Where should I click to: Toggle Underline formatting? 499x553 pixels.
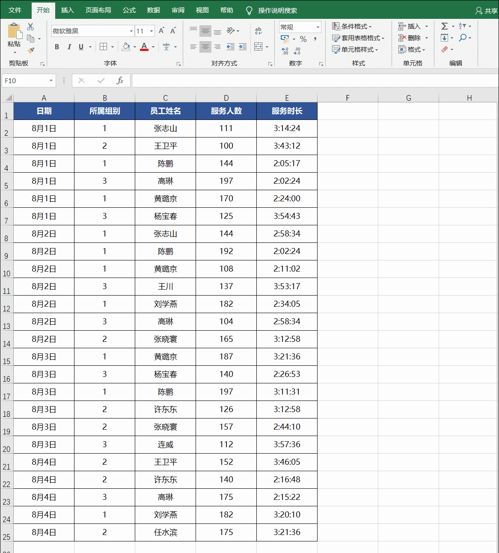coord(81,47)
